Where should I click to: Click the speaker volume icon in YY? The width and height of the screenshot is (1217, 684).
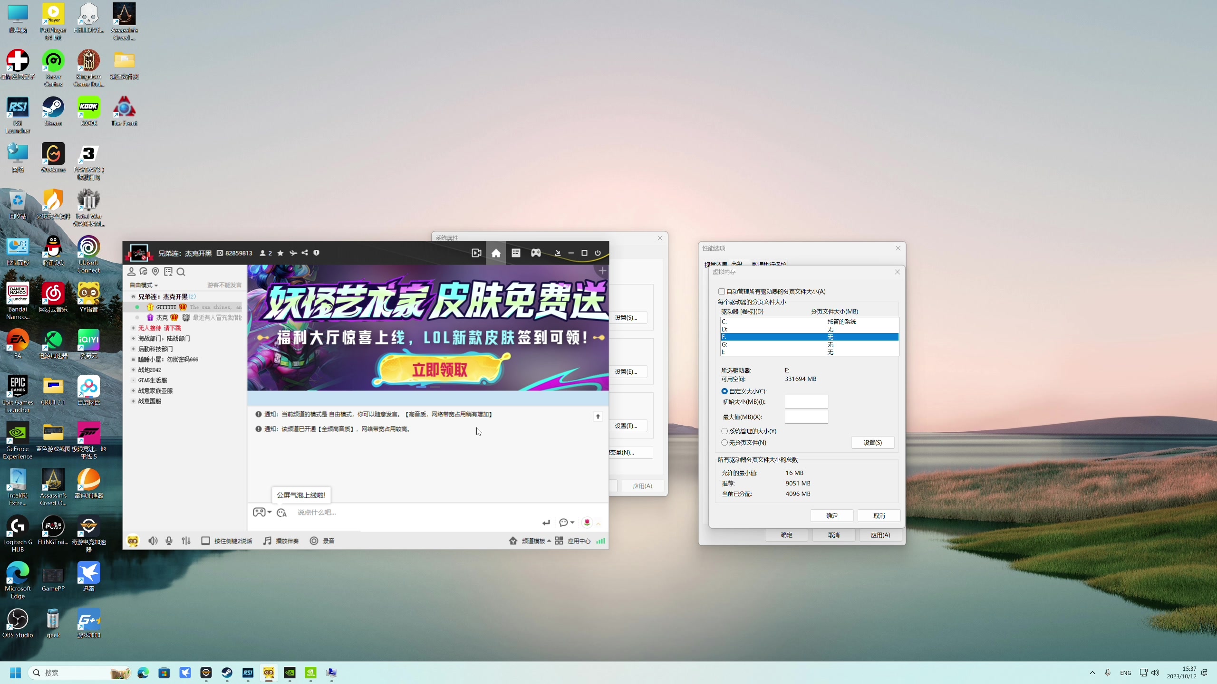pyautogui.click(x=153, y=541)
